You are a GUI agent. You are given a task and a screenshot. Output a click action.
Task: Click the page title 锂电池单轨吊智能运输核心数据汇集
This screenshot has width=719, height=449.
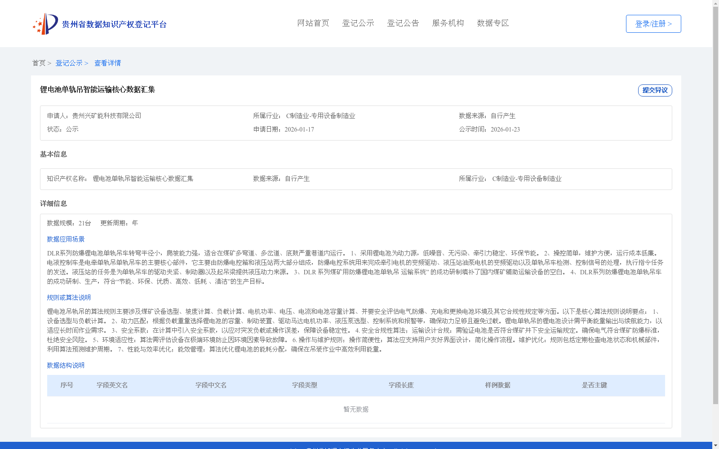[x=98, y=89]
